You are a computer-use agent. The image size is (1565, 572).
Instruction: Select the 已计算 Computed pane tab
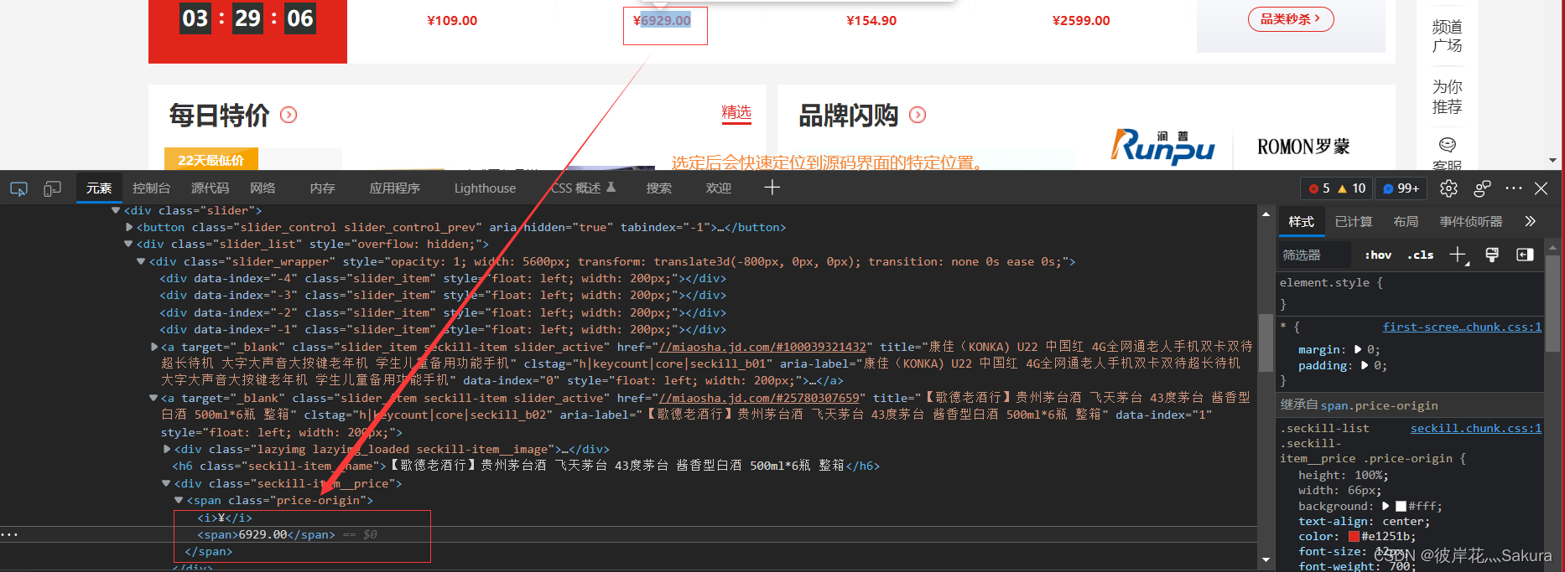tap(1353, 221)
